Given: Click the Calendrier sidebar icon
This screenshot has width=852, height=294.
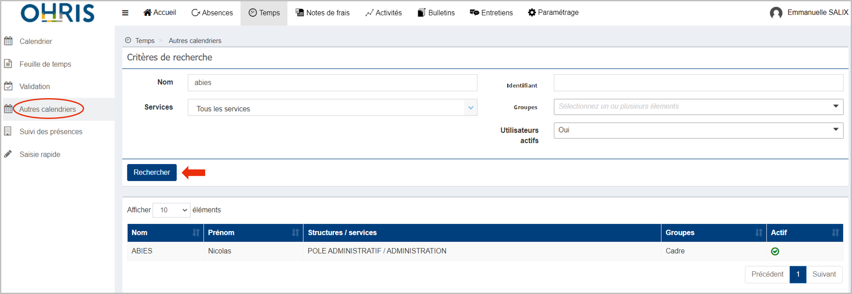Looking at the screenshot, I should (8, 41).
